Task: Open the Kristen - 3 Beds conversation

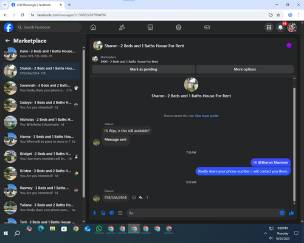Action: [41, 173]
